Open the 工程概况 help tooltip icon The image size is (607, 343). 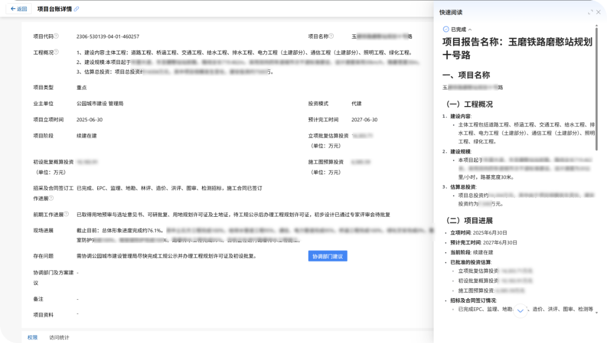pos(56,52)
